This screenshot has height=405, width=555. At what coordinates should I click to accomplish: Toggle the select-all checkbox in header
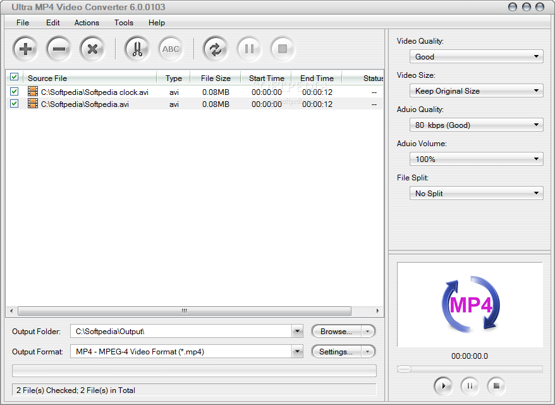(x=14, y=77)
